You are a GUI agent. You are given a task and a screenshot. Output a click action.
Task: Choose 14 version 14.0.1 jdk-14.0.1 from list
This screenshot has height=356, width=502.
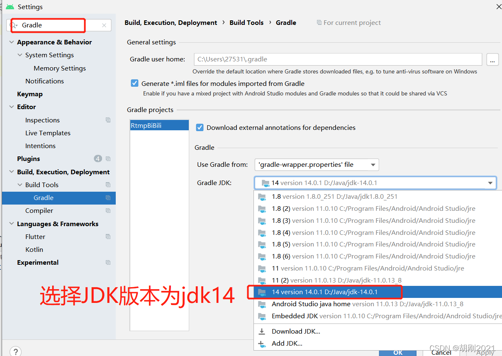coord(378,292)
